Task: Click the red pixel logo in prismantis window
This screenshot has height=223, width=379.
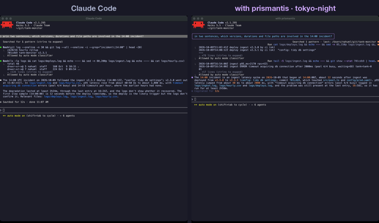Action: pos(198,25)
